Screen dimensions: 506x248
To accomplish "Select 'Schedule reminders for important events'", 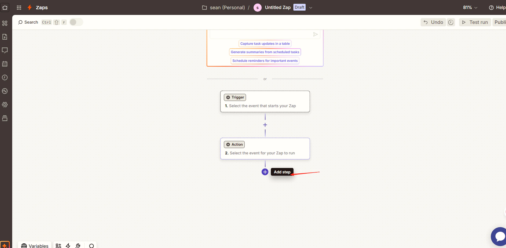I will click(x=265, y=61).
